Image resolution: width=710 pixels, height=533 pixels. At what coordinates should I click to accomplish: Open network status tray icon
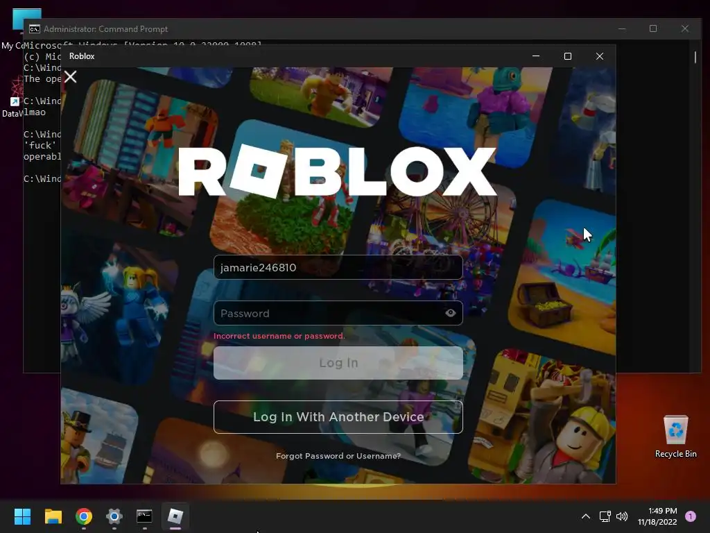(x=605, y=516)
